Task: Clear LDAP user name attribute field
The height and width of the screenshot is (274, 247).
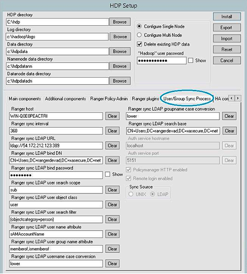Action: pos(112,234)
